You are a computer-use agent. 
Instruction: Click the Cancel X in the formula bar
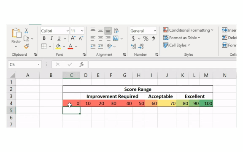[x=58, y=64]
